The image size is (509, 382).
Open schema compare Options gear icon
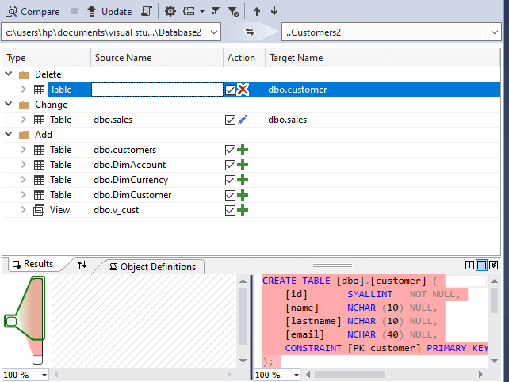pyautogui.click(x=170, y=11)
